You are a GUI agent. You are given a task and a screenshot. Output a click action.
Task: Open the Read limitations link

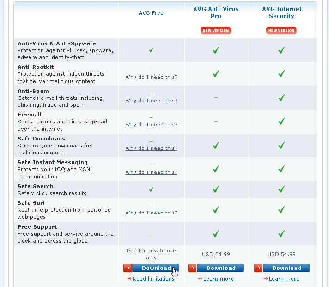coord(153,279)
